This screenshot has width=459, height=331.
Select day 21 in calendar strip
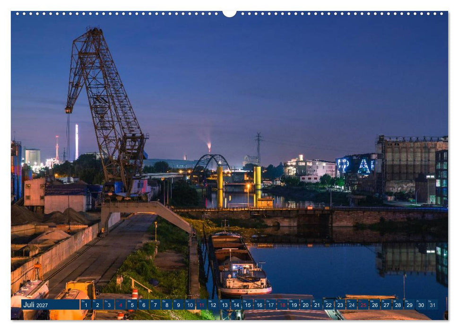[x=317, y=305]
